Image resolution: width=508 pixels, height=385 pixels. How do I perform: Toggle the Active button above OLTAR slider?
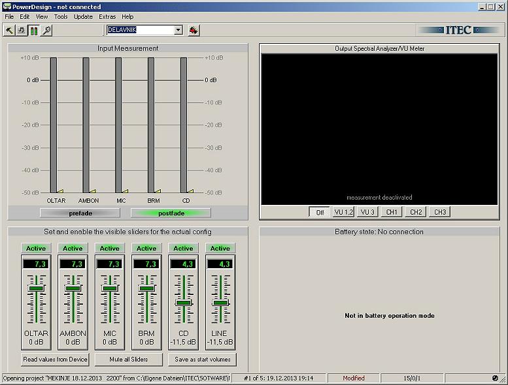coord(36,248)
